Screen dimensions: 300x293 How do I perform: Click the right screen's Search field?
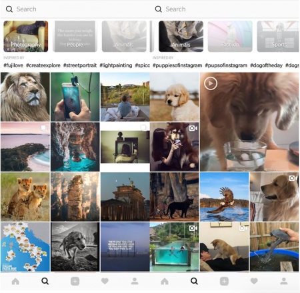pyautogui.click(x=225, y=9)
